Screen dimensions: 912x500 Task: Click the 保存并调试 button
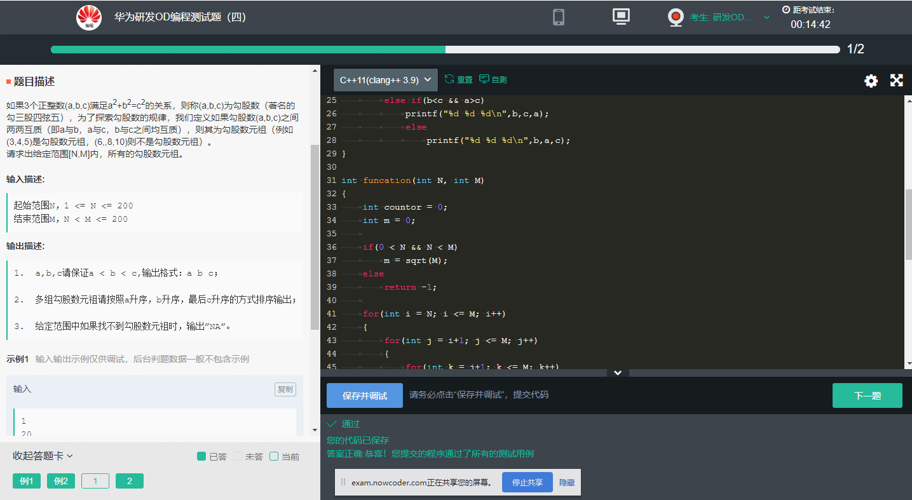365,395
